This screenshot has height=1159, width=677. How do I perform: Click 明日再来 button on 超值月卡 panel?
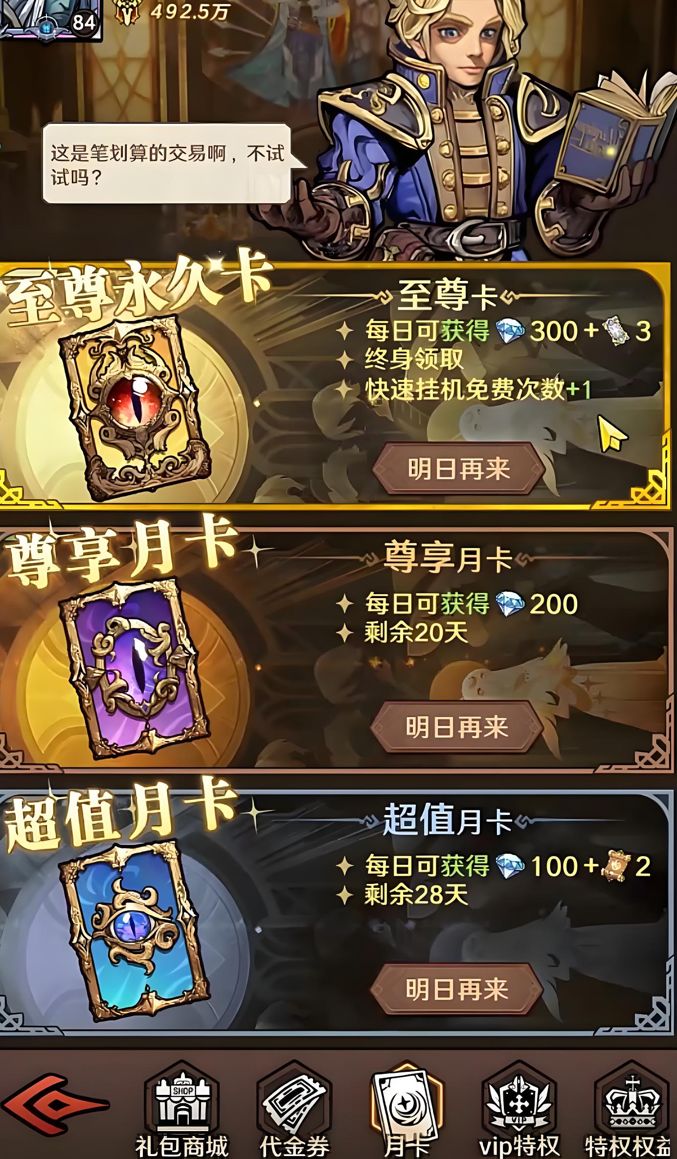click(x=457, y=989)
